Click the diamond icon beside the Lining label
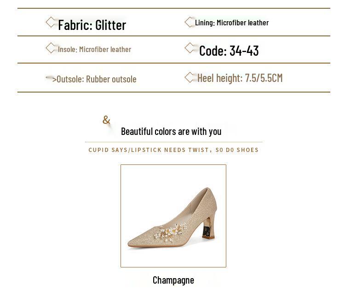 189,22
